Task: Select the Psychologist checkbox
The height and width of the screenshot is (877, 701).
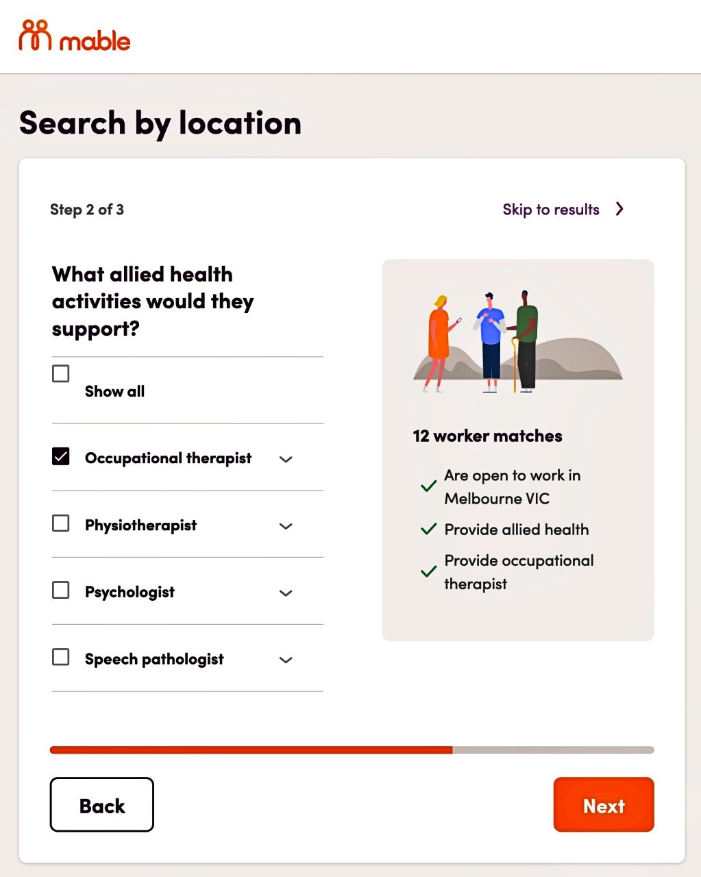Action: point(61,590)
